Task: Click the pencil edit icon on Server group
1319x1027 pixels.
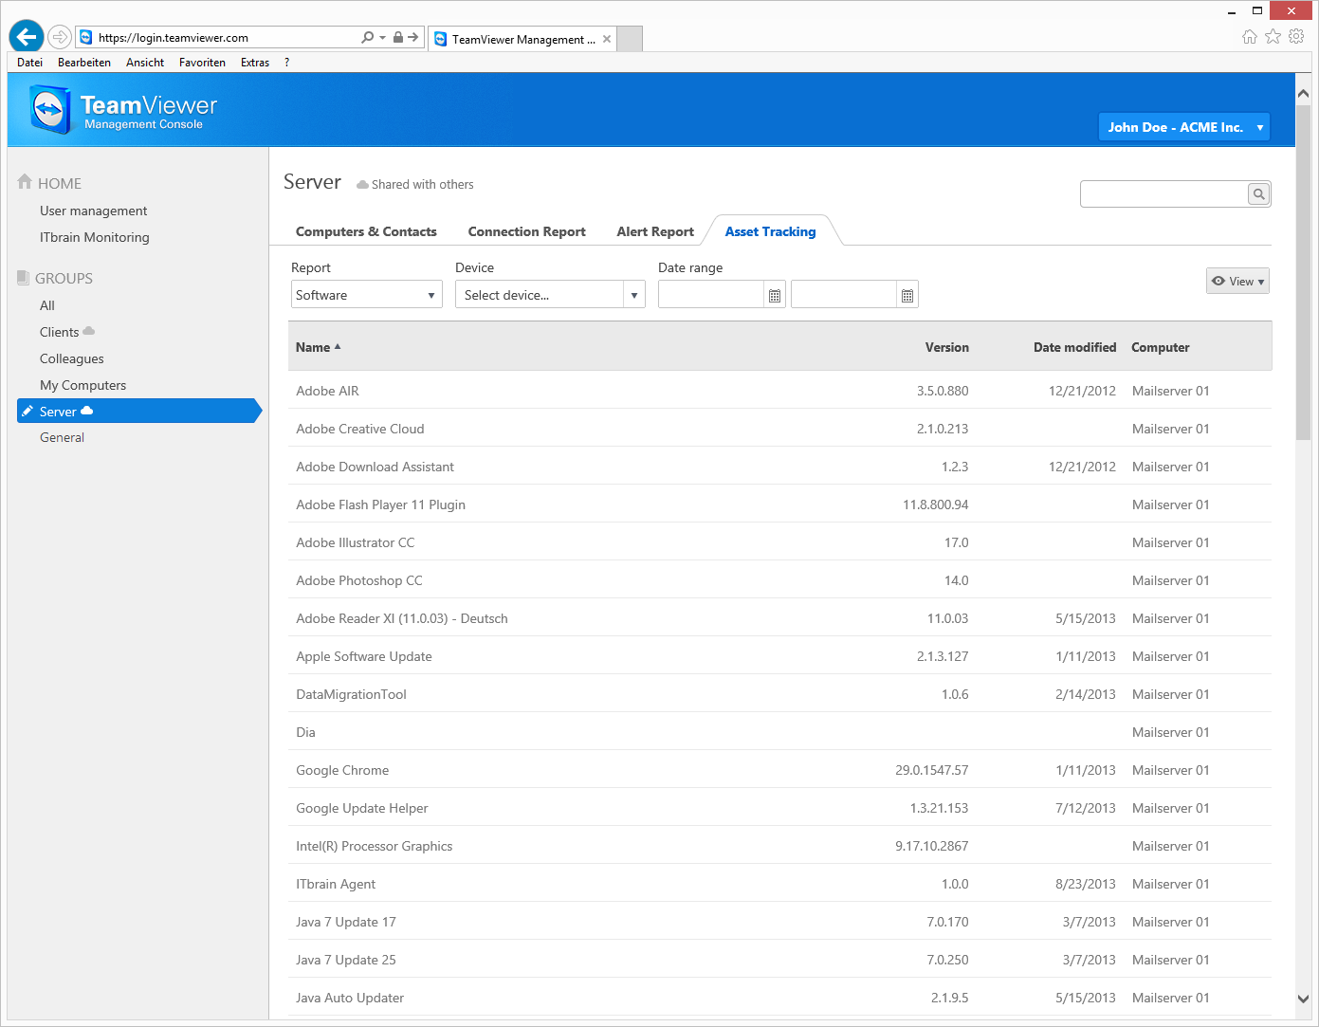Action: tap(28, 411)
